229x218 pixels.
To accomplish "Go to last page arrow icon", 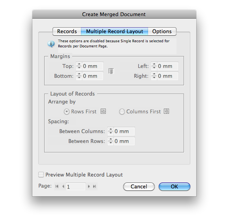I will [94, 186].
